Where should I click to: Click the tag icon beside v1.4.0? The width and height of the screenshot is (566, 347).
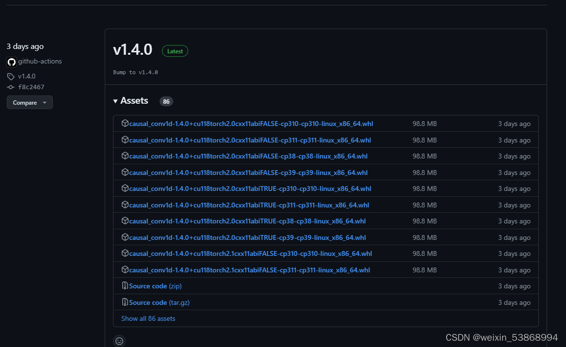point(11,77)
